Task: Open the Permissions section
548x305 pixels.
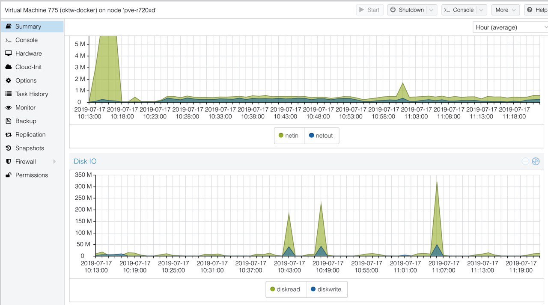Action: point(32,175)
